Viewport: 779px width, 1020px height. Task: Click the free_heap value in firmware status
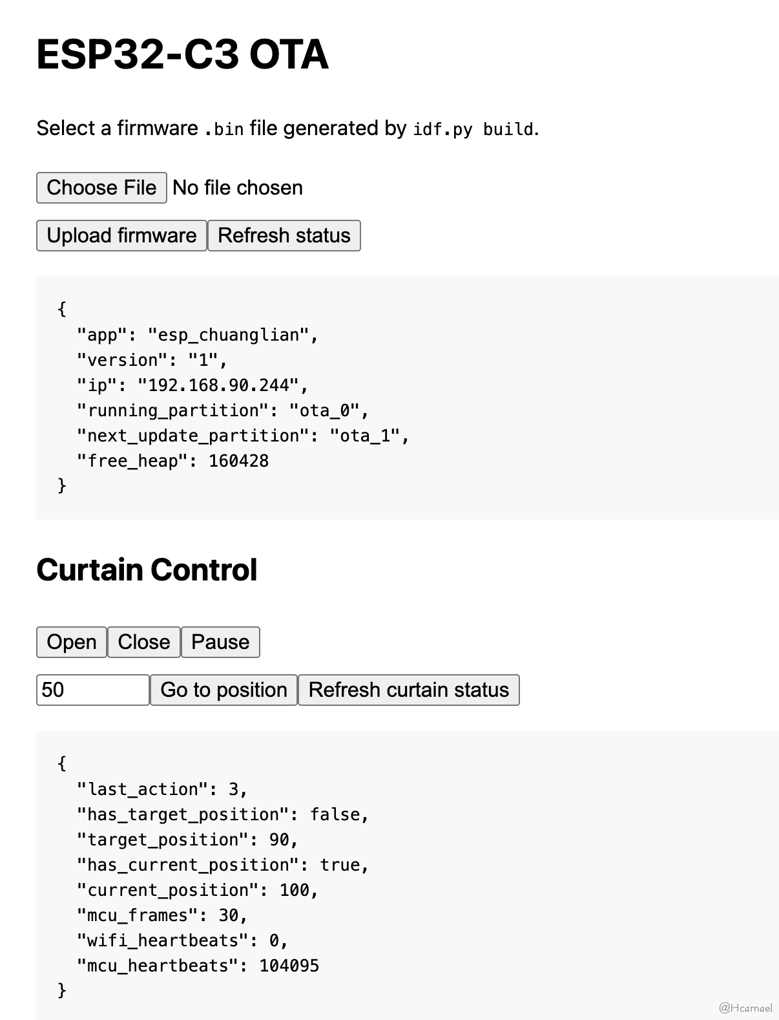[238, 461]
